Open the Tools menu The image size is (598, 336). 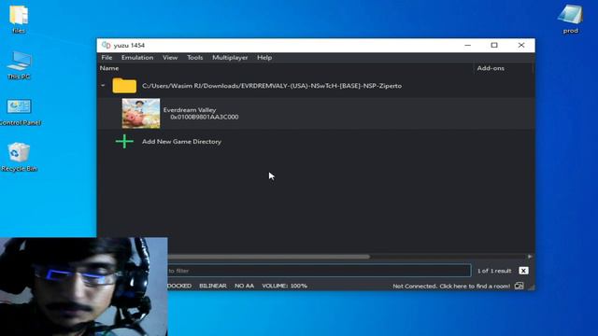tap(195, 58)
